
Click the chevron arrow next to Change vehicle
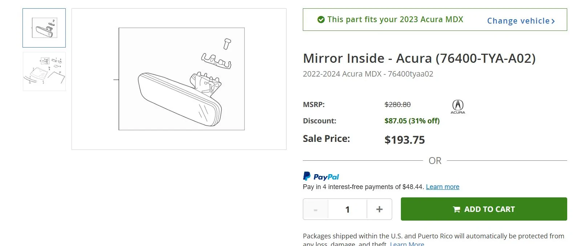(x=553, y=21)
